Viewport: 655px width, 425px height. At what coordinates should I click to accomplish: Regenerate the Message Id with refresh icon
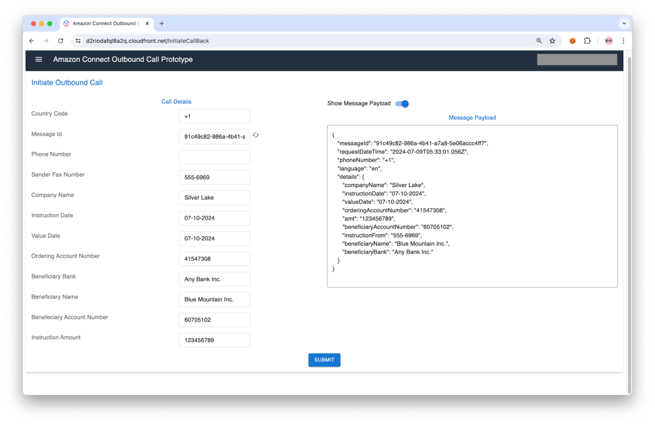pos(256,135)
